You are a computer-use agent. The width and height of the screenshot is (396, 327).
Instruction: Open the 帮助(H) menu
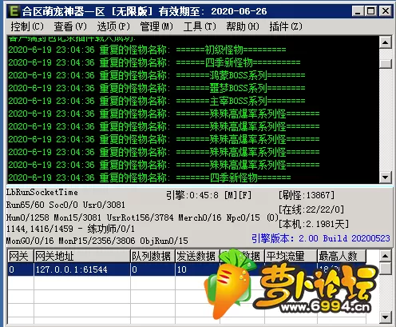[243, 26]
